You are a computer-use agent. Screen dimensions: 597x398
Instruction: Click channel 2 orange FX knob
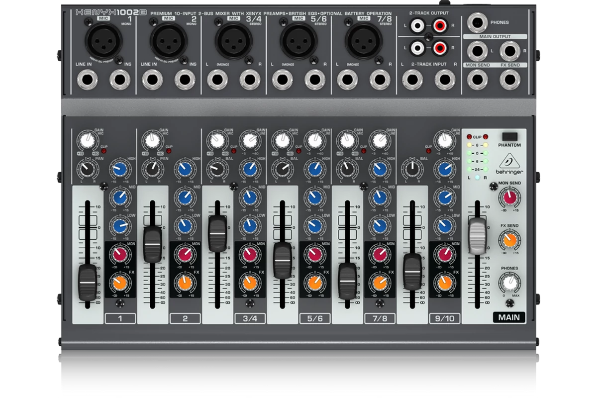pyautogui.click(x=185, y=283)
